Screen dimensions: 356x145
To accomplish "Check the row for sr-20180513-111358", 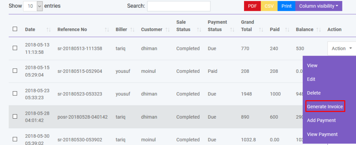I will click(x=15, y=48).
